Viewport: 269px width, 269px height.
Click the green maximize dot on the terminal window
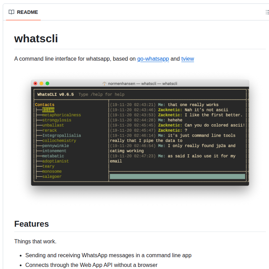(x=47, y=84)
